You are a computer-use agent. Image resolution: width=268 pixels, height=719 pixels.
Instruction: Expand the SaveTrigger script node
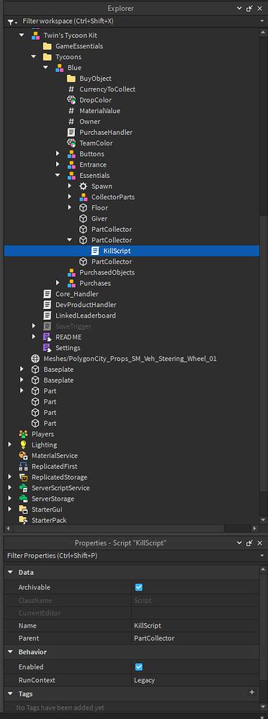coord(34,326)
